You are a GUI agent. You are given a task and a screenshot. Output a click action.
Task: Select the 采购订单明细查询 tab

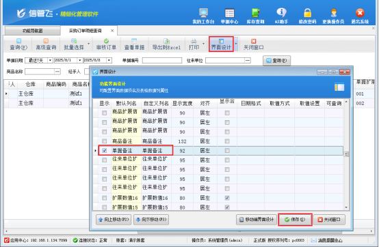coord(85,31)
